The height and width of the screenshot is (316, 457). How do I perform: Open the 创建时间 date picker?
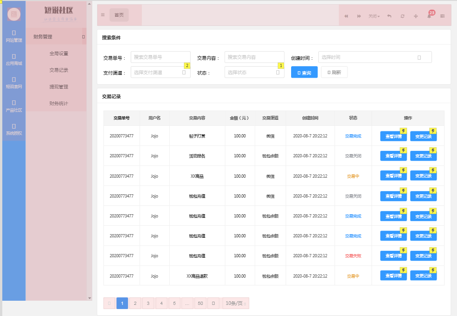pyautogui.click(x=375, y=57)
